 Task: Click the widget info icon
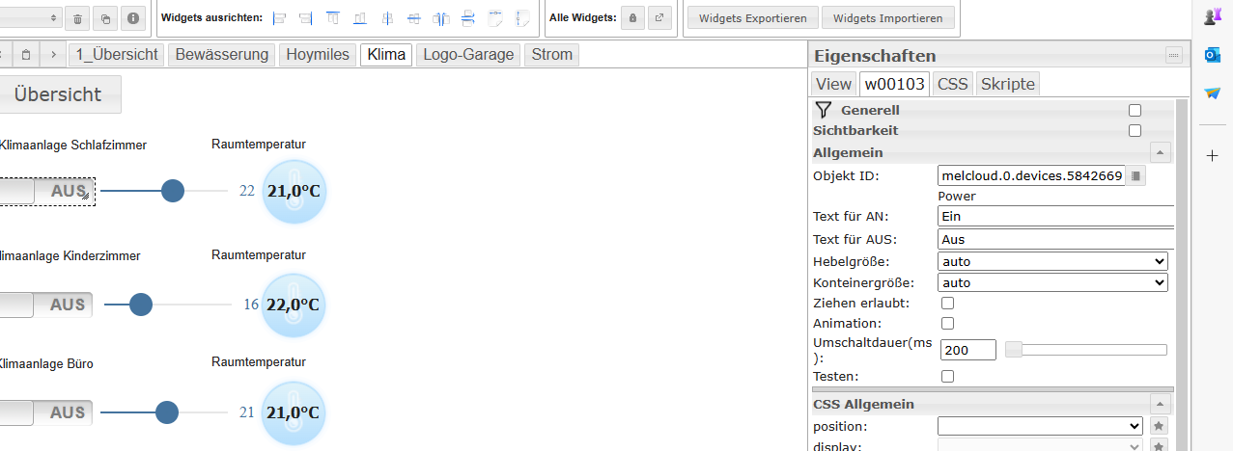[x=132, y=18]
